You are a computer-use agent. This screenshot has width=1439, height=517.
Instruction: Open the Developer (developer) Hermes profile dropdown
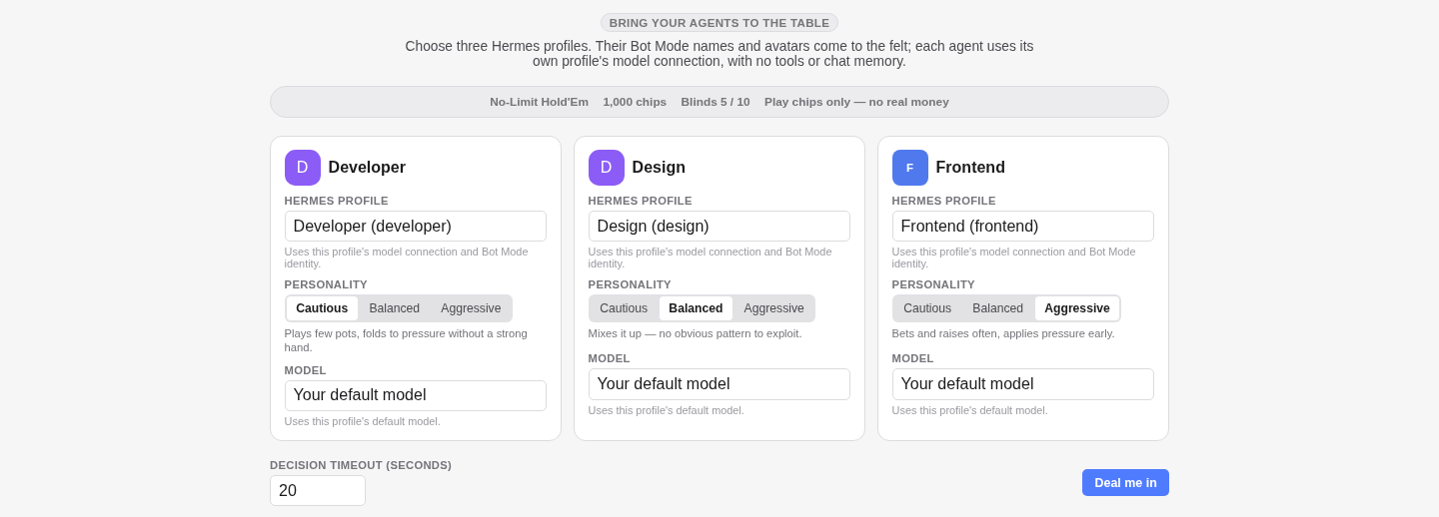416,227
